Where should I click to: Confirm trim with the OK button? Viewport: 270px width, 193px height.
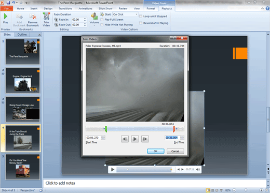click(x=156, y=151)
